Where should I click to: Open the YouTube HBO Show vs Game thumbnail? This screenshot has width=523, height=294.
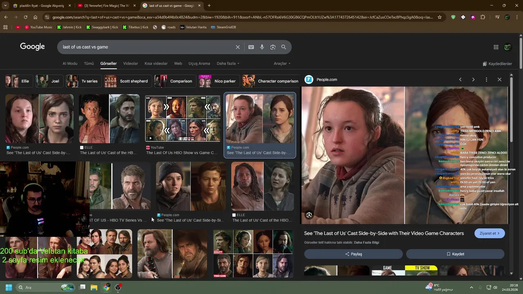coord(183,119)
